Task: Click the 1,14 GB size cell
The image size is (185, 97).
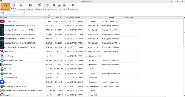Action: tap(49, 21)
